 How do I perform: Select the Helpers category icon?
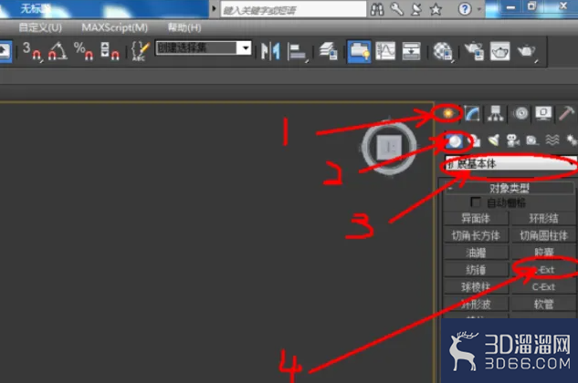point(532,140)
